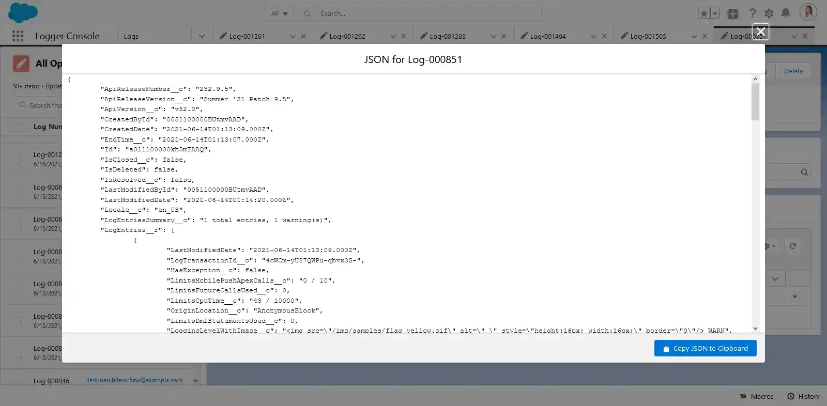Open the user profile avatar
Image resolution: width=827 pixels, height=406 pixels.
tap(808, 12)
